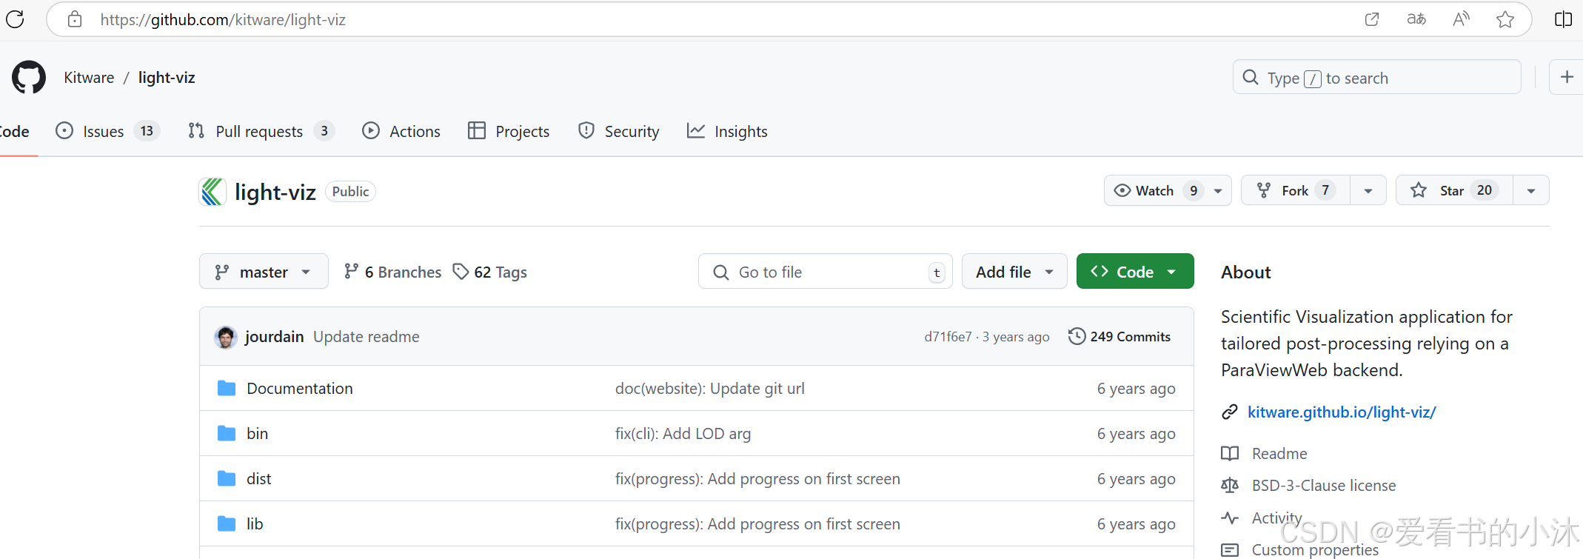The width and height of the screenshot is (1583, 559).
Task: Open the Custom properties link
Action: pos(1315,549)
